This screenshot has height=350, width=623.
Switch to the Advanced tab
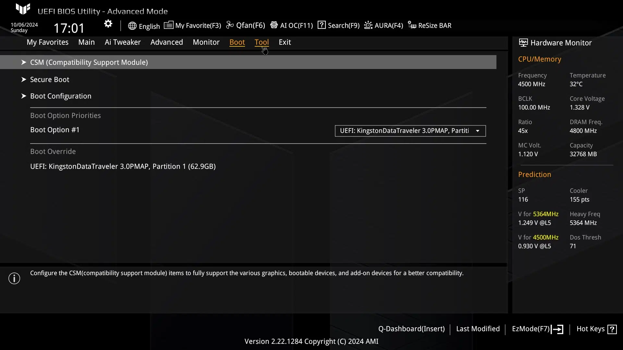pos(166,42)
